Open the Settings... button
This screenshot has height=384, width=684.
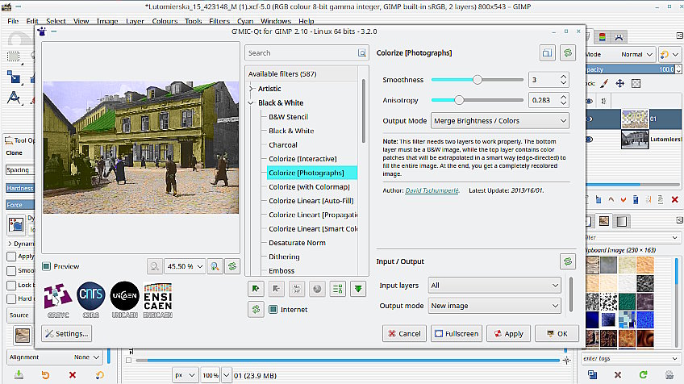[x=66, y=333]
